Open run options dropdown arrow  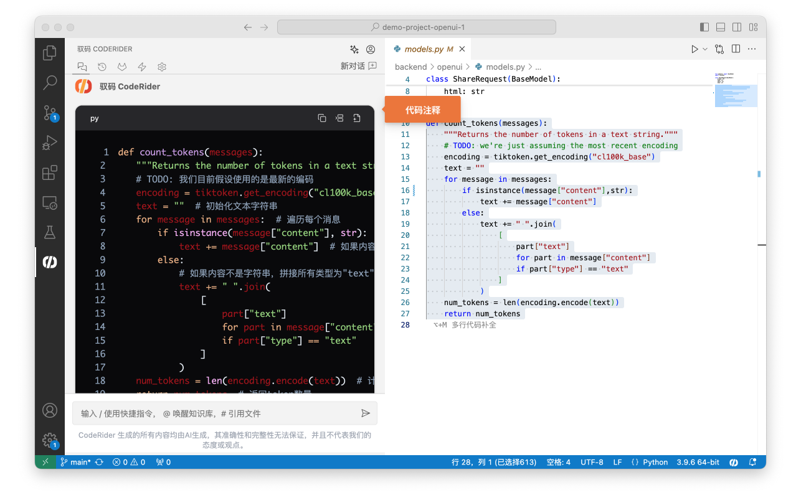click(705, 49)
